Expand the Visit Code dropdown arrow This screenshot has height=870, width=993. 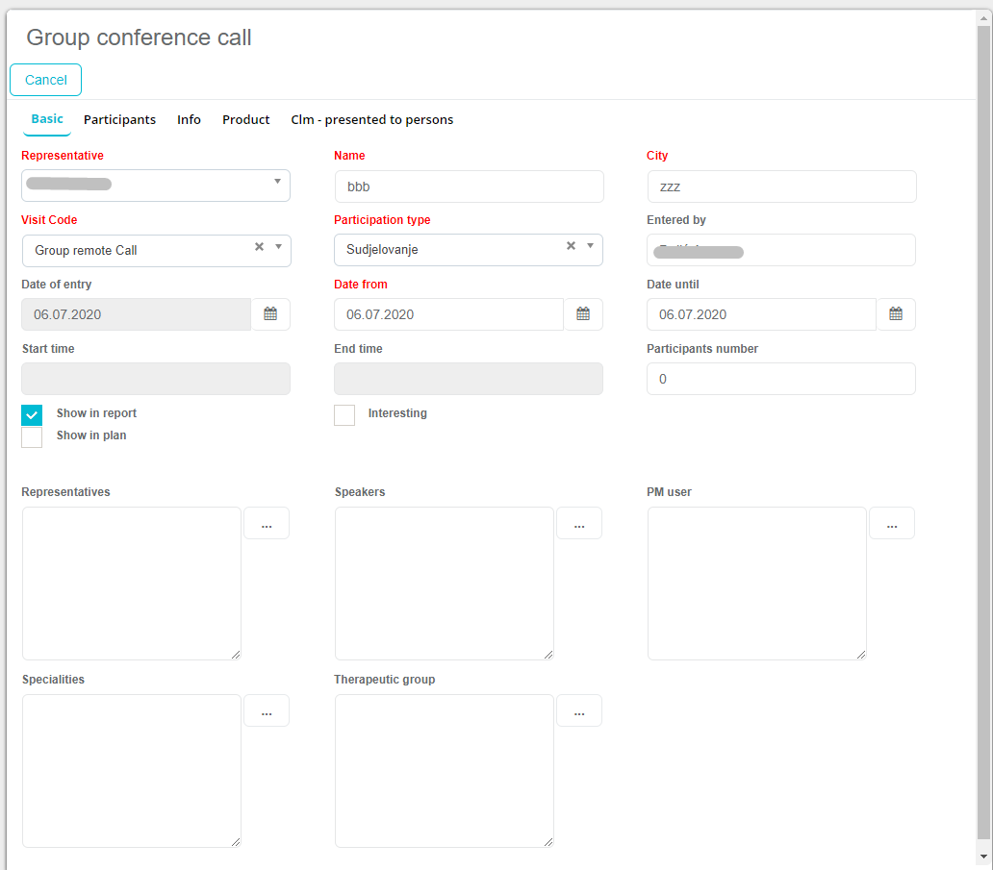click(x=279, y=247)
